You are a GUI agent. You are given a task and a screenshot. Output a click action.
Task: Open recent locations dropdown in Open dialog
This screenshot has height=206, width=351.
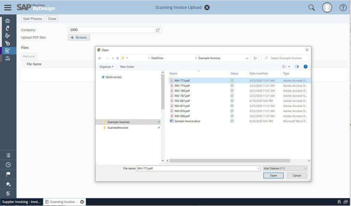coord(112,58)
